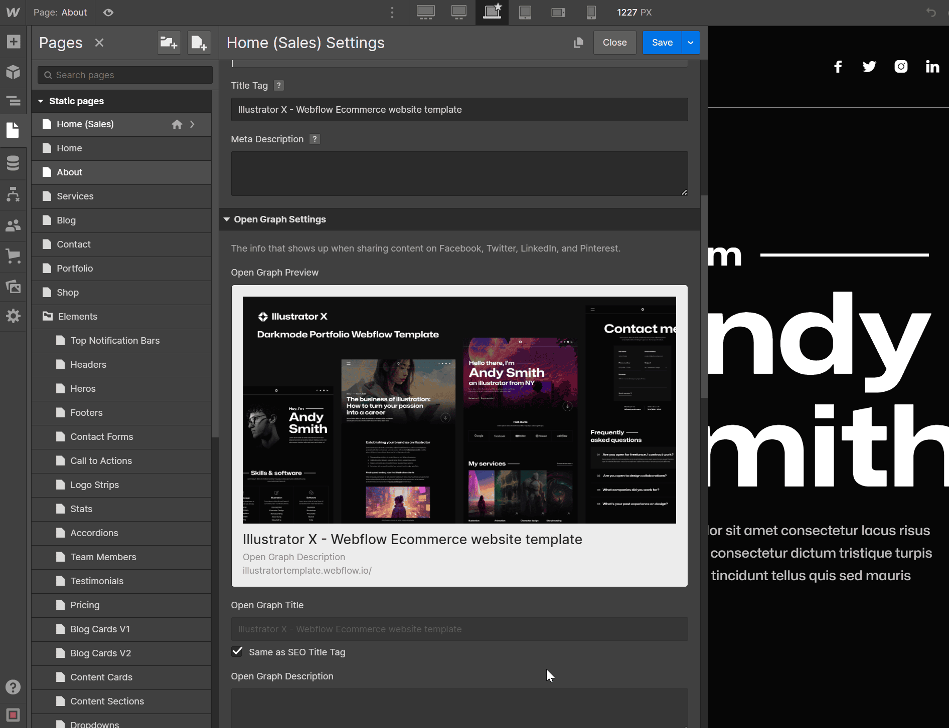Collapse the Static pages group

tap(41, 101)
